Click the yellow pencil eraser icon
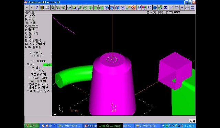 (x=128, y=8)
